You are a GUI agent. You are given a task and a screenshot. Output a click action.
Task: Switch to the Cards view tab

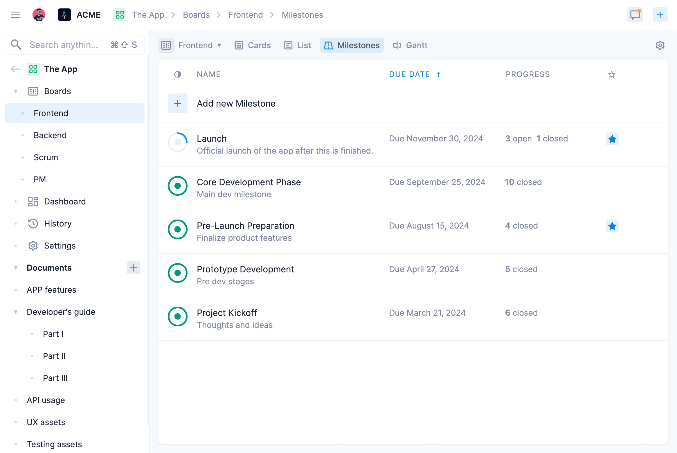[x=253, y=45]
